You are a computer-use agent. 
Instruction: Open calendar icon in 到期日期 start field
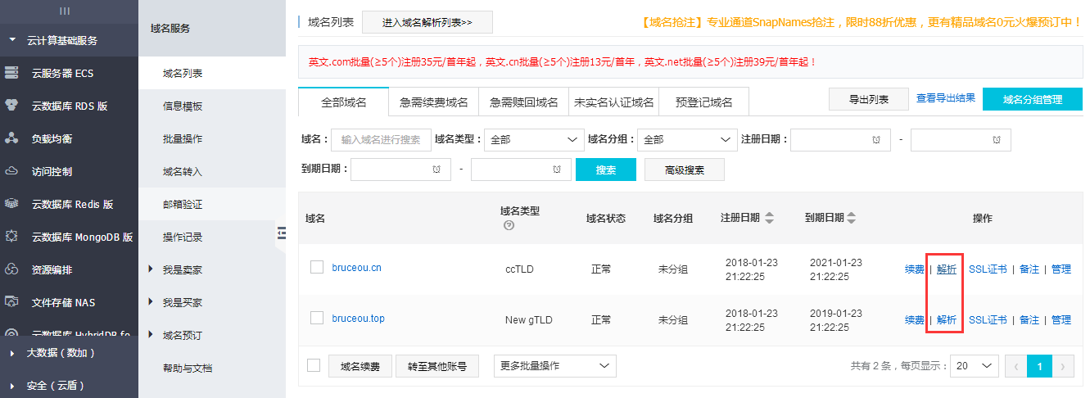[436, 170]
